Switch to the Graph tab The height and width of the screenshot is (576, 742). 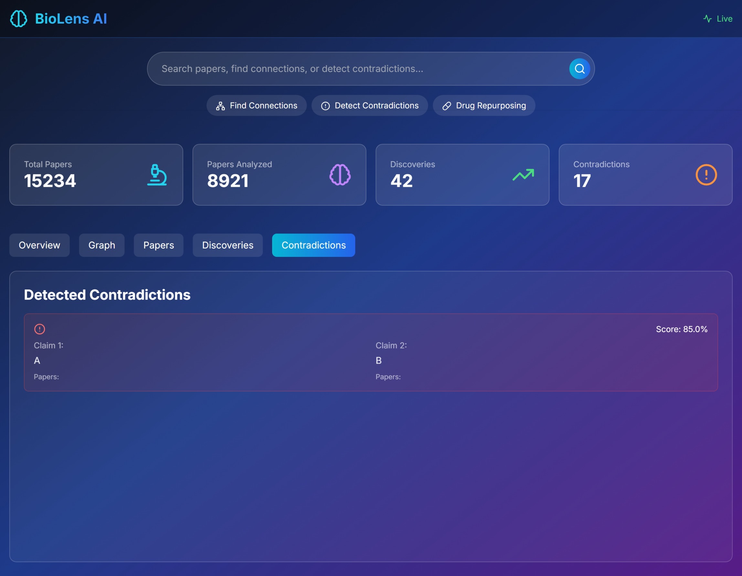pyautogui.click(x=101, y=245)
